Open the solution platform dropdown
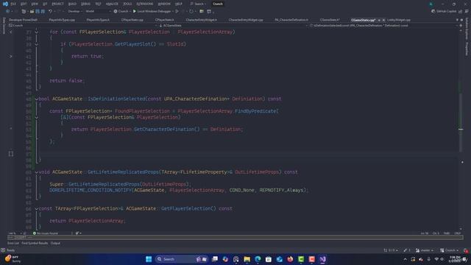Image resolution: width=471 pixels, height=265 pixels. pyautogui.click(x=98, y=12)
